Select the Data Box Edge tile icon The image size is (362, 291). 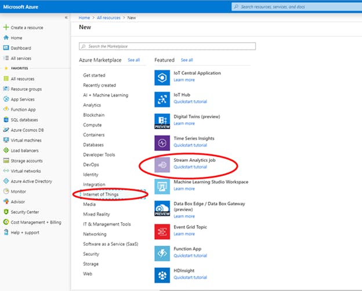[x=162, y=209]
